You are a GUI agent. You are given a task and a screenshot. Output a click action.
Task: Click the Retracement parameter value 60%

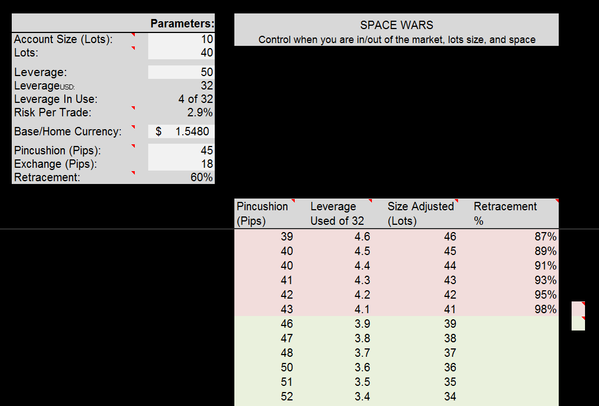click(x=181, y=177)
